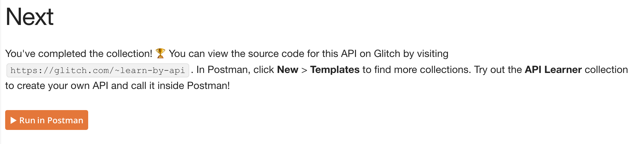Click the Run in Postman button
Viewport: 634px width, 144px height.
pos(47,120)
